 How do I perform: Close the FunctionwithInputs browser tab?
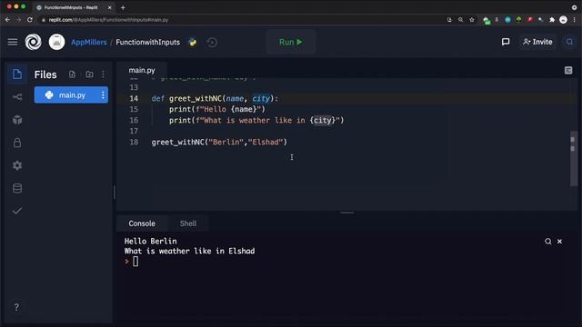point(109,7)
